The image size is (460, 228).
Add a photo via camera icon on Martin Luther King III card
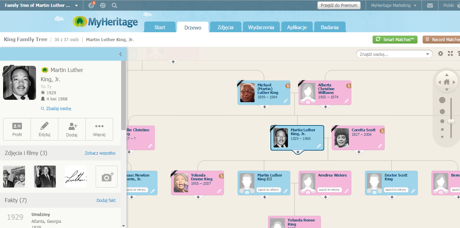pos(247,192)
